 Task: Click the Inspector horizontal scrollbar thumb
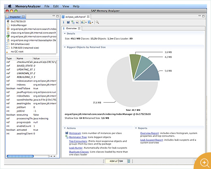click(x=20, y=156)
